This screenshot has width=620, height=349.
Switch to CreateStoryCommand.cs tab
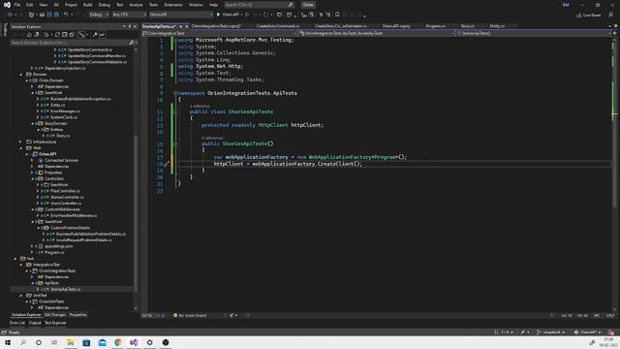coord(278,26)
